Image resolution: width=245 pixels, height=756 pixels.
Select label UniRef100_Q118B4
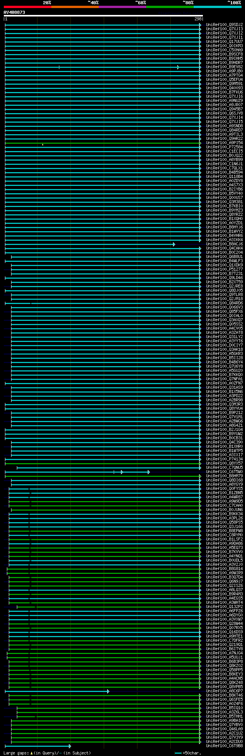coord(224,176)
